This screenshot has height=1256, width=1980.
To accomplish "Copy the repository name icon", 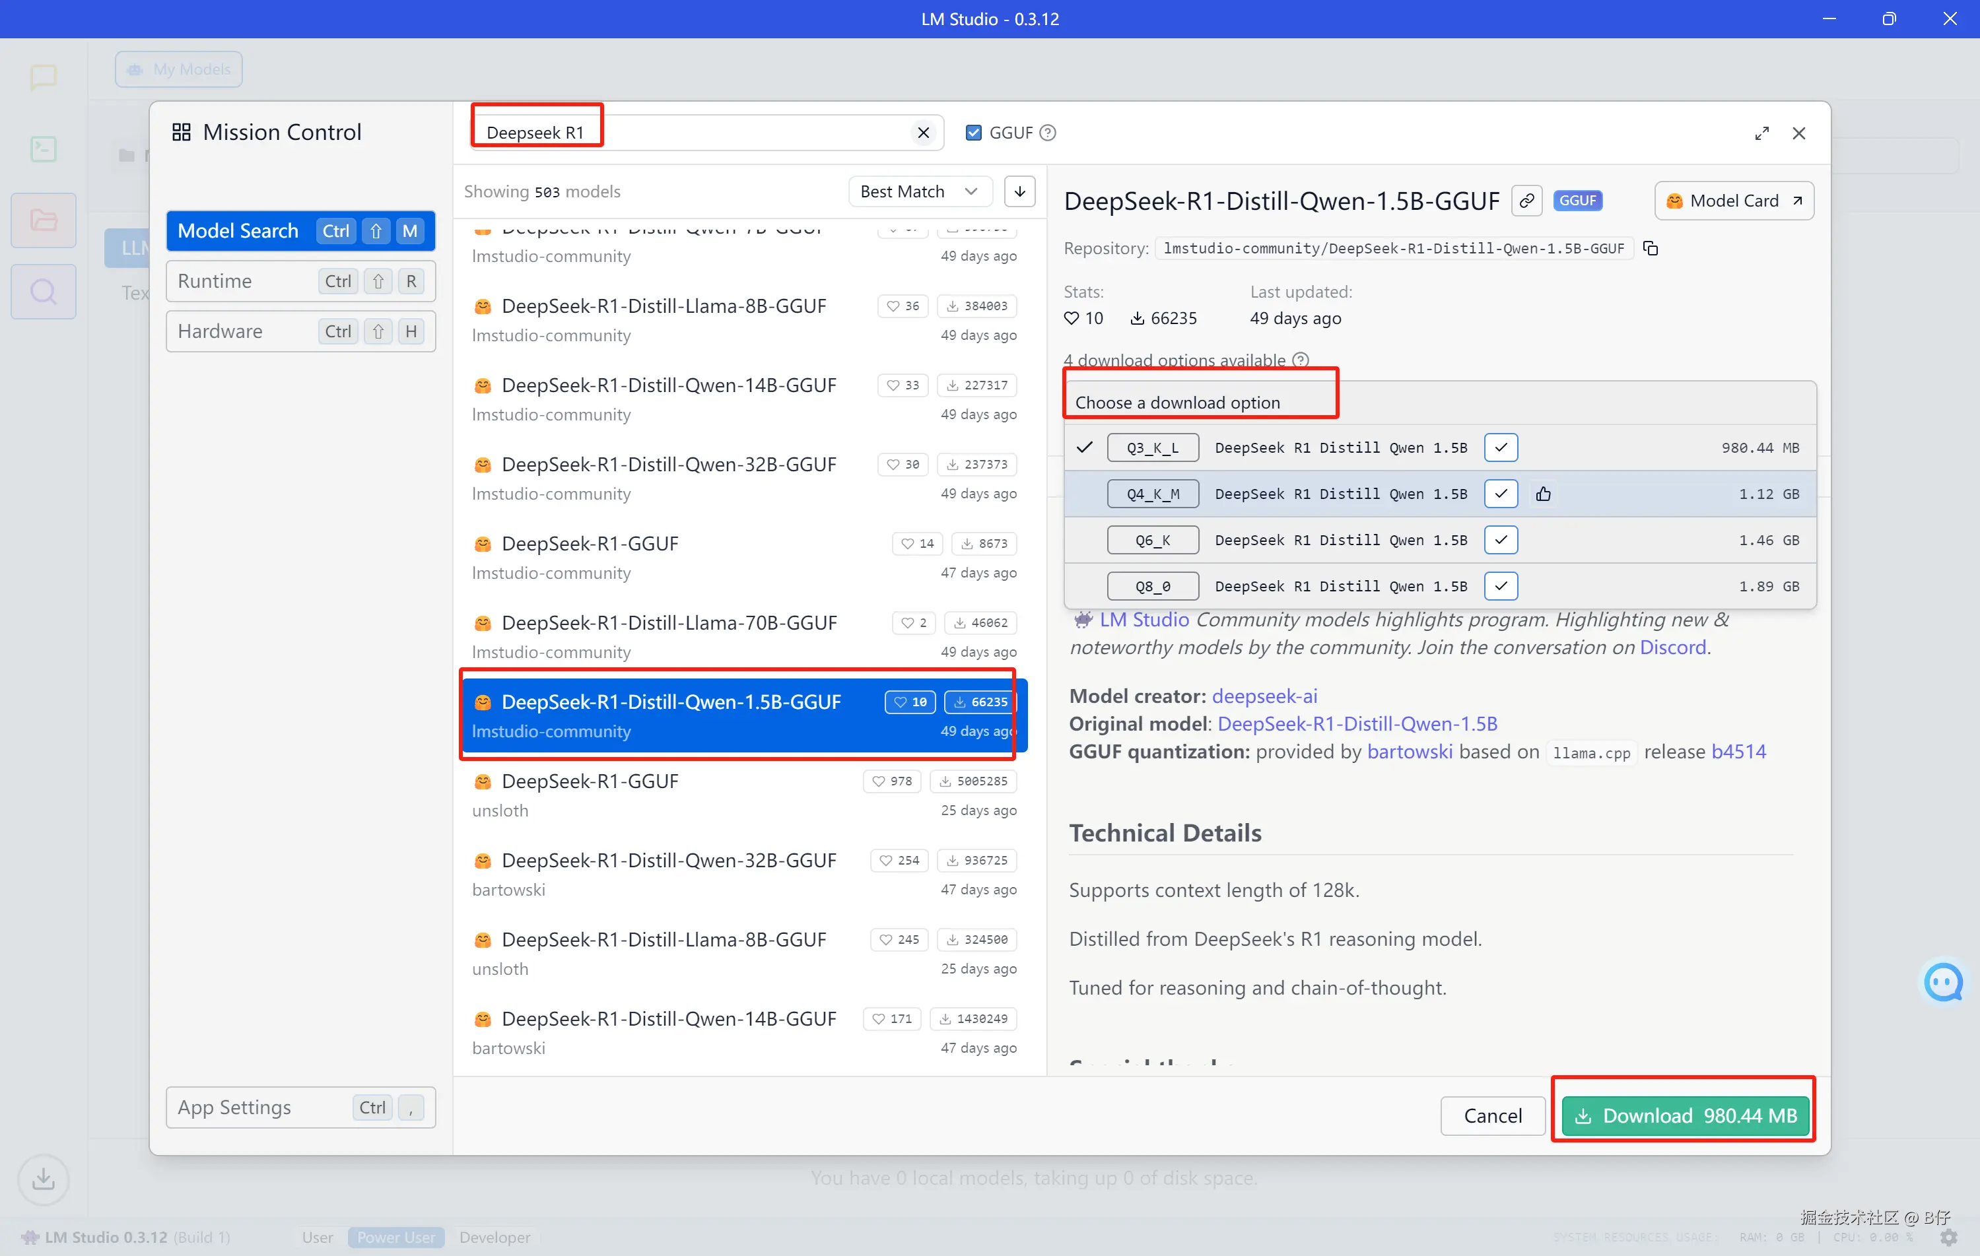I will [x=1651, y=248].
